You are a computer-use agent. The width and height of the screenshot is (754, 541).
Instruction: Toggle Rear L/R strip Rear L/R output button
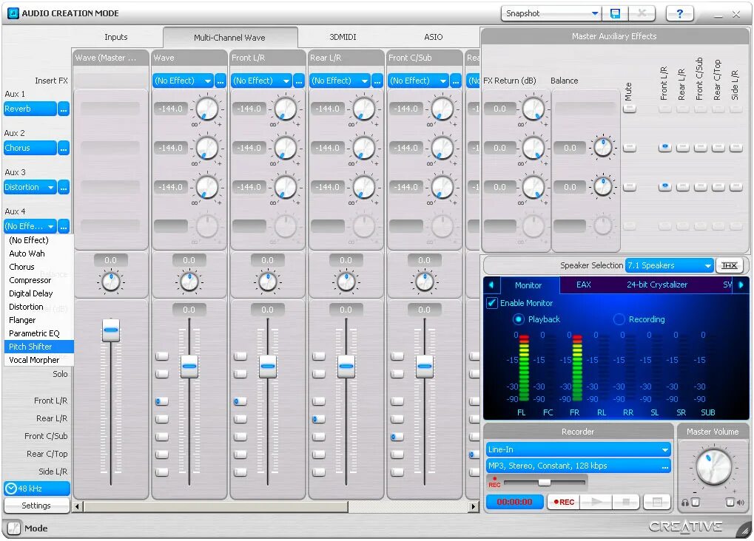point(319,419)
